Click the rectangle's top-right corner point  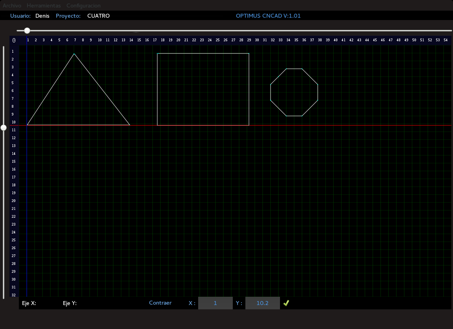click(x=249, y=53)
